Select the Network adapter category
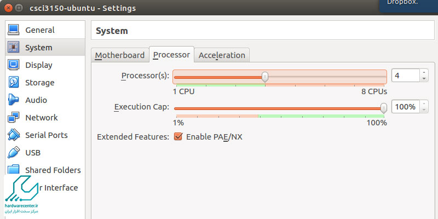The height and width of the screenshot is (219, 438). click(x=41, y=118)
